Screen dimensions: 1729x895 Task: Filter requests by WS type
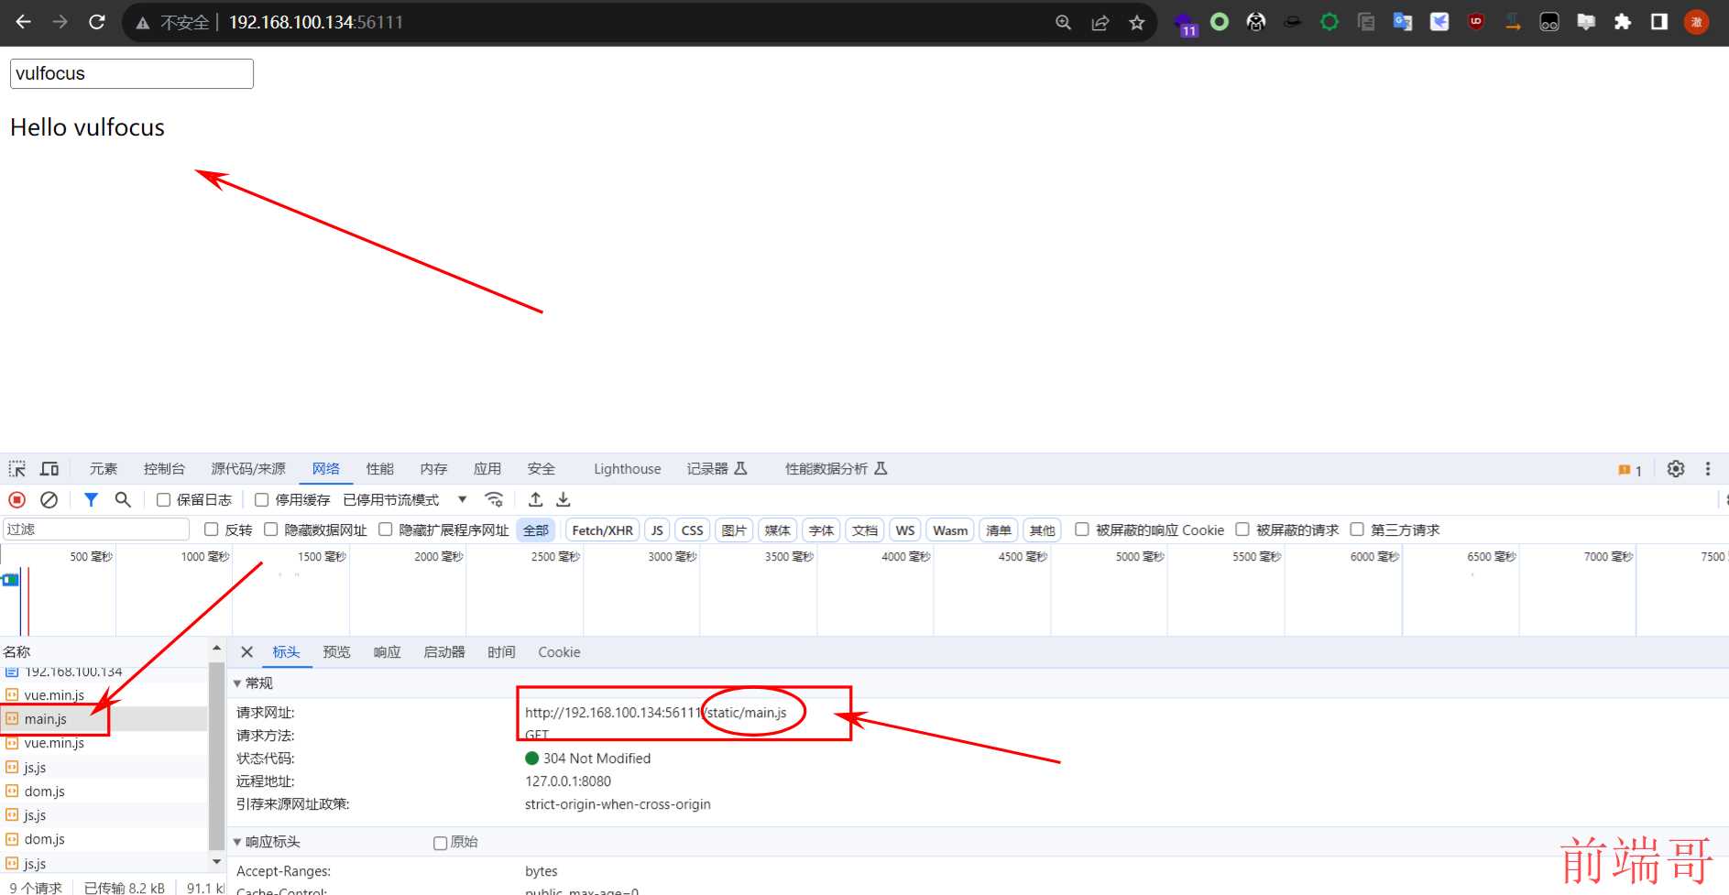(905, 530)
